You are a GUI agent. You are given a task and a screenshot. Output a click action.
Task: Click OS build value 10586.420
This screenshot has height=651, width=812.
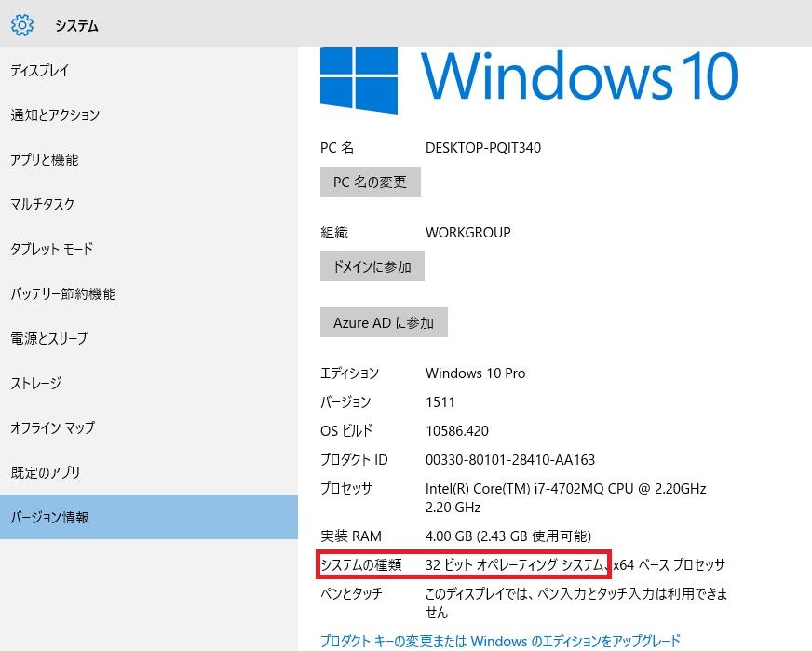pos(456,431)
